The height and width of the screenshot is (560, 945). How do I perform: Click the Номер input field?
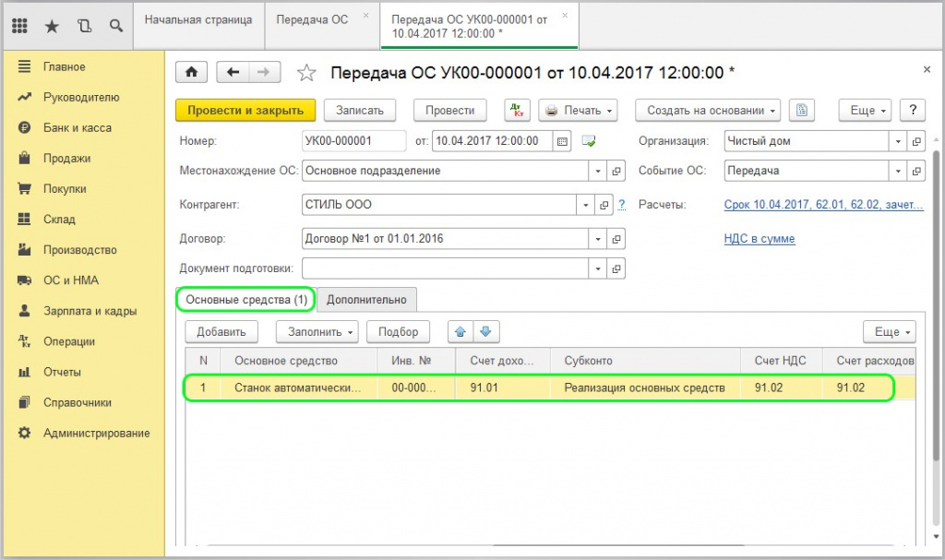[353, 141]
